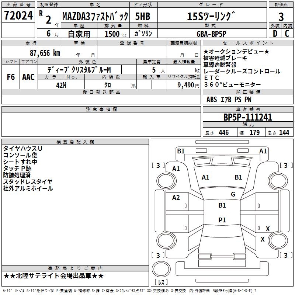Select exterior color ディープクリスタルブルーM

point(79,70)
